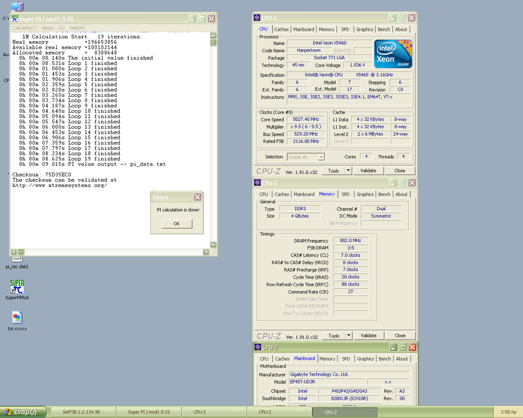Click the Bus Speed value 529.20 MHz
This screenshot has width=523, height=418.
click(306, 134)
